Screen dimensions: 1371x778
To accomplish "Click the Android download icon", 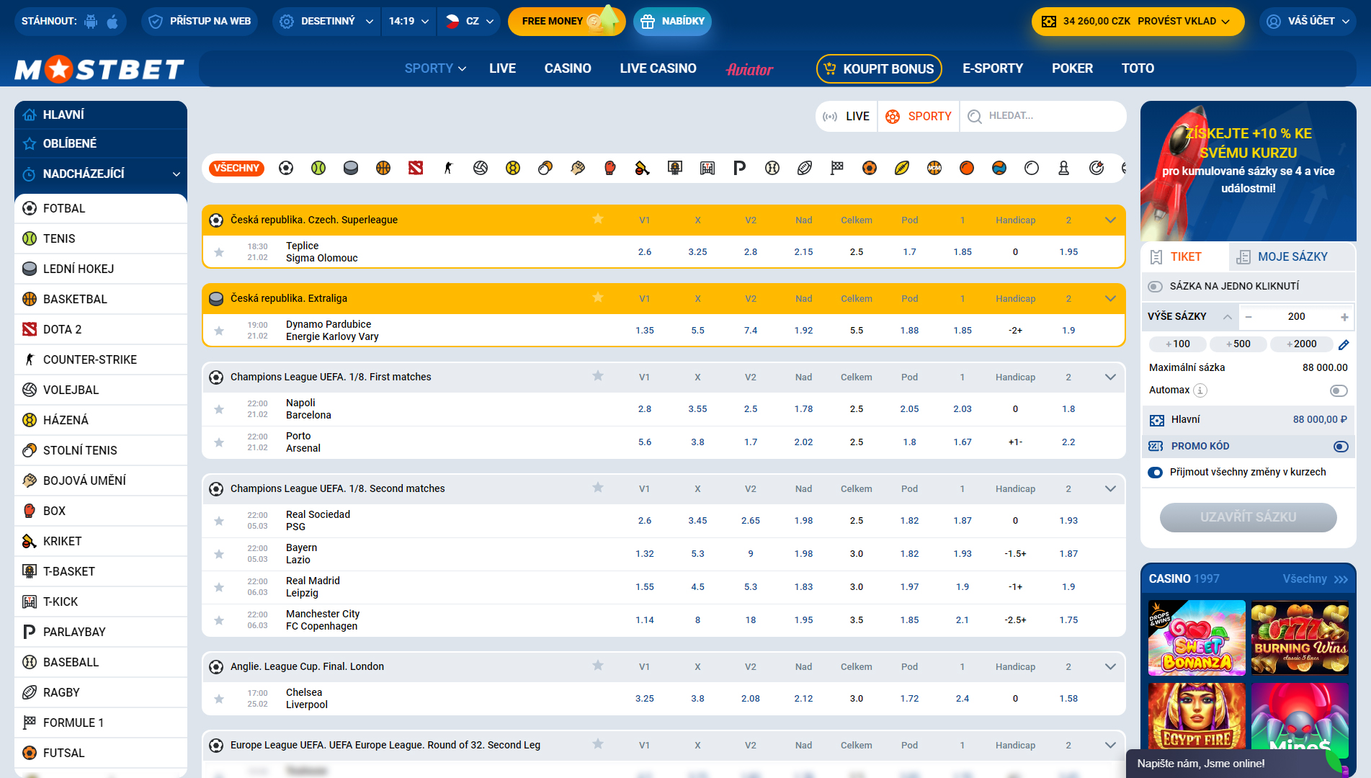I will pos(91,22).
